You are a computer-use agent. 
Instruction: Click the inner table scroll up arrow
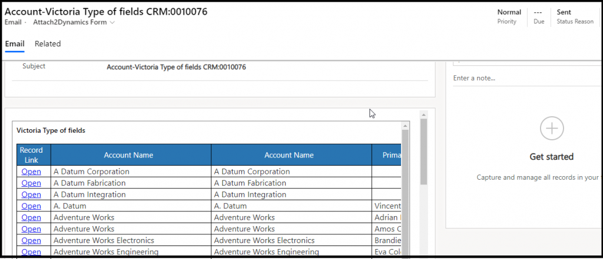(405, 126)
